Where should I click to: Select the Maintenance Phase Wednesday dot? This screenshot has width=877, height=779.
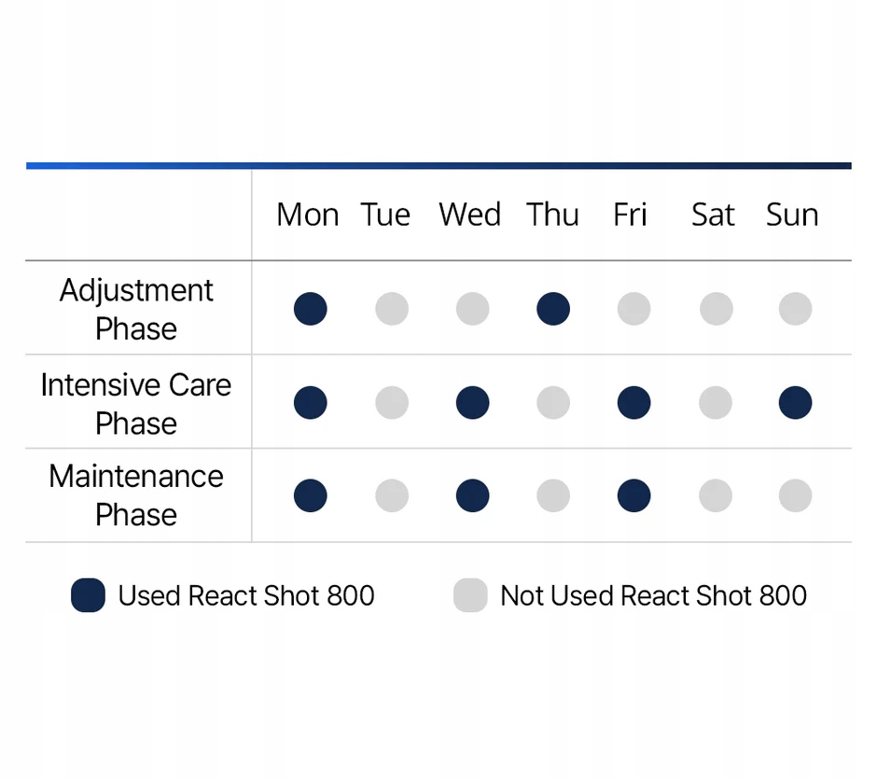point(472,495)
